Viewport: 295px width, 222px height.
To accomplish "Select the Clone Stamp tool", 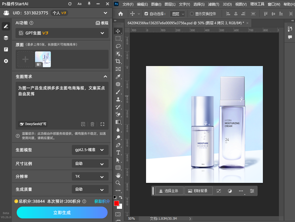I will pyautogui.click(x=118, y=99).
